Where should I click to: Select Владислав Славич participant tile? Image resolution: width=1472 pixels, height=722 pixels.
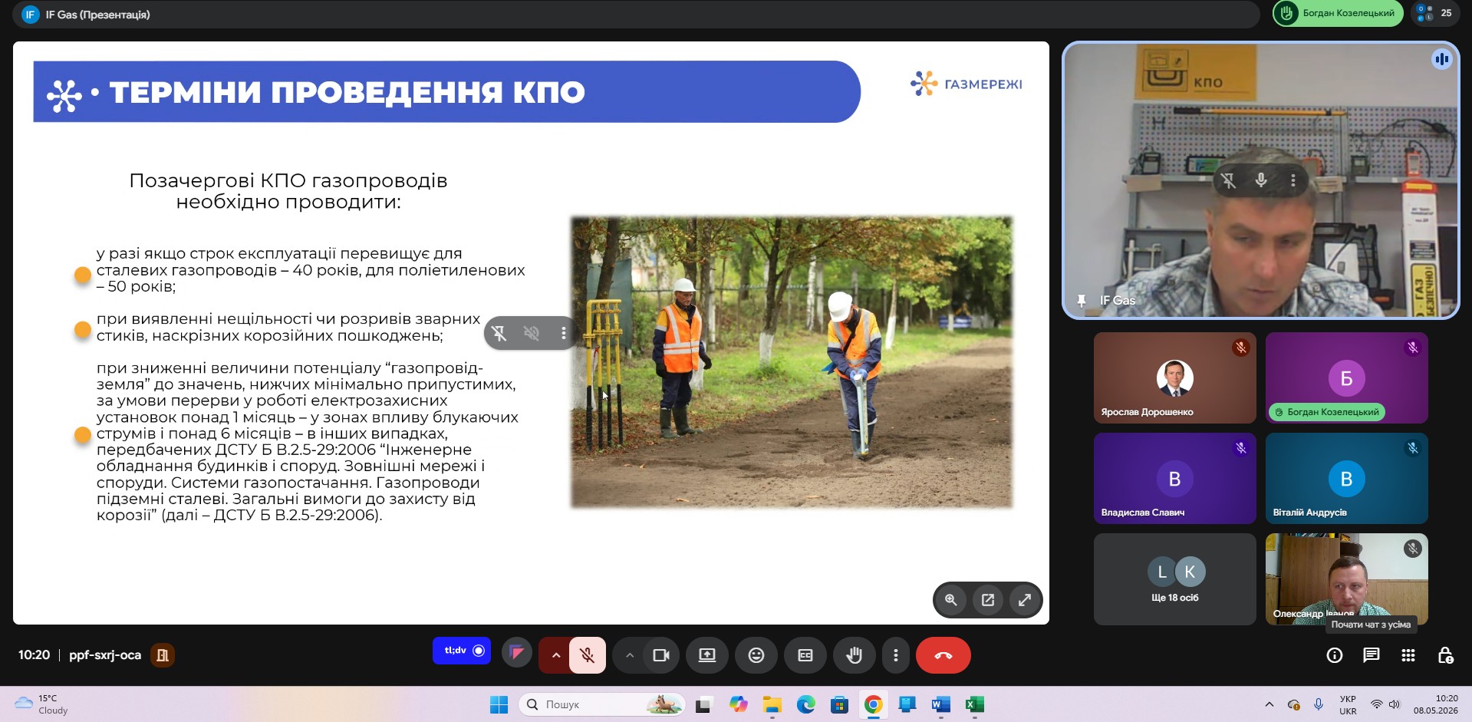pyautogui.click(x=1175, y=478)
